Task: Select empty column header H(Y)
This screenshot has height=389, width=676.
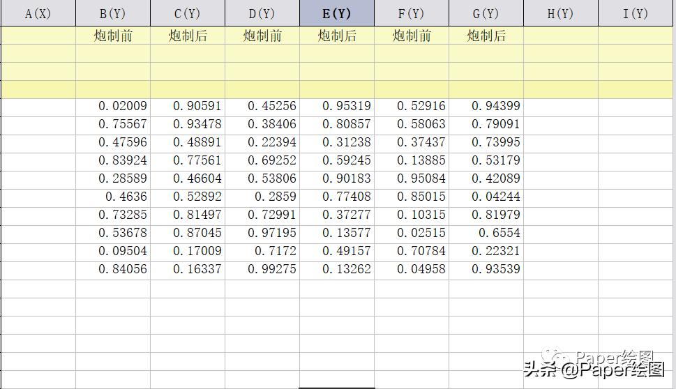Action: 560,13
